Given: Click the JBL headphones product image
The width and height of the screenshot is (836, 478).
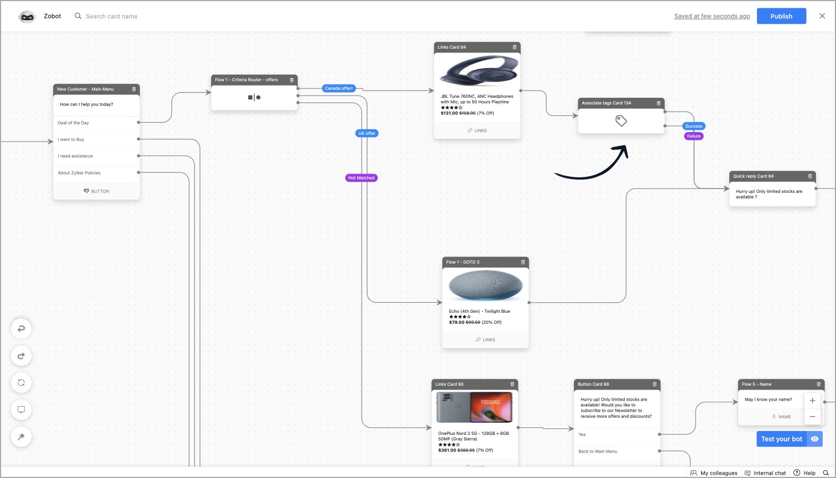Looking at the screenshot, I should [479, 71].
